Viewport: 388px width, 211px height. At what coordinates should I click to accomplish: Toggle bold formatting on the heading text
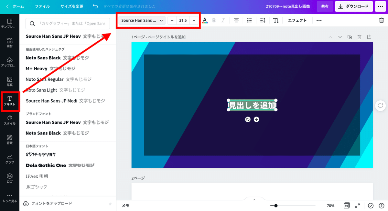214,20
